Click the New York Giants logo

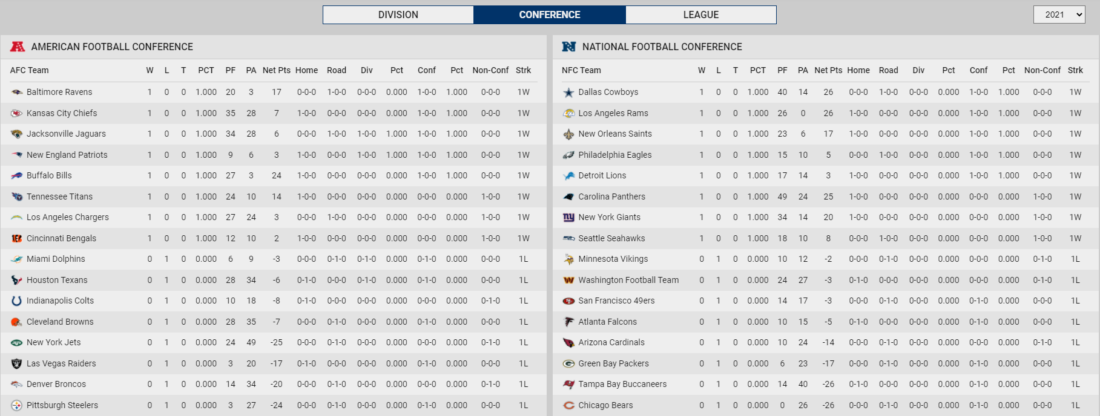568,218
